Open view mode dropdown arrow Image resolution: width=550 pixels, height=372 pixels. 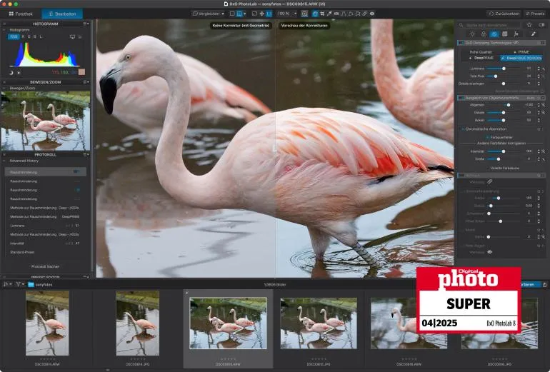tap(245, 14)
